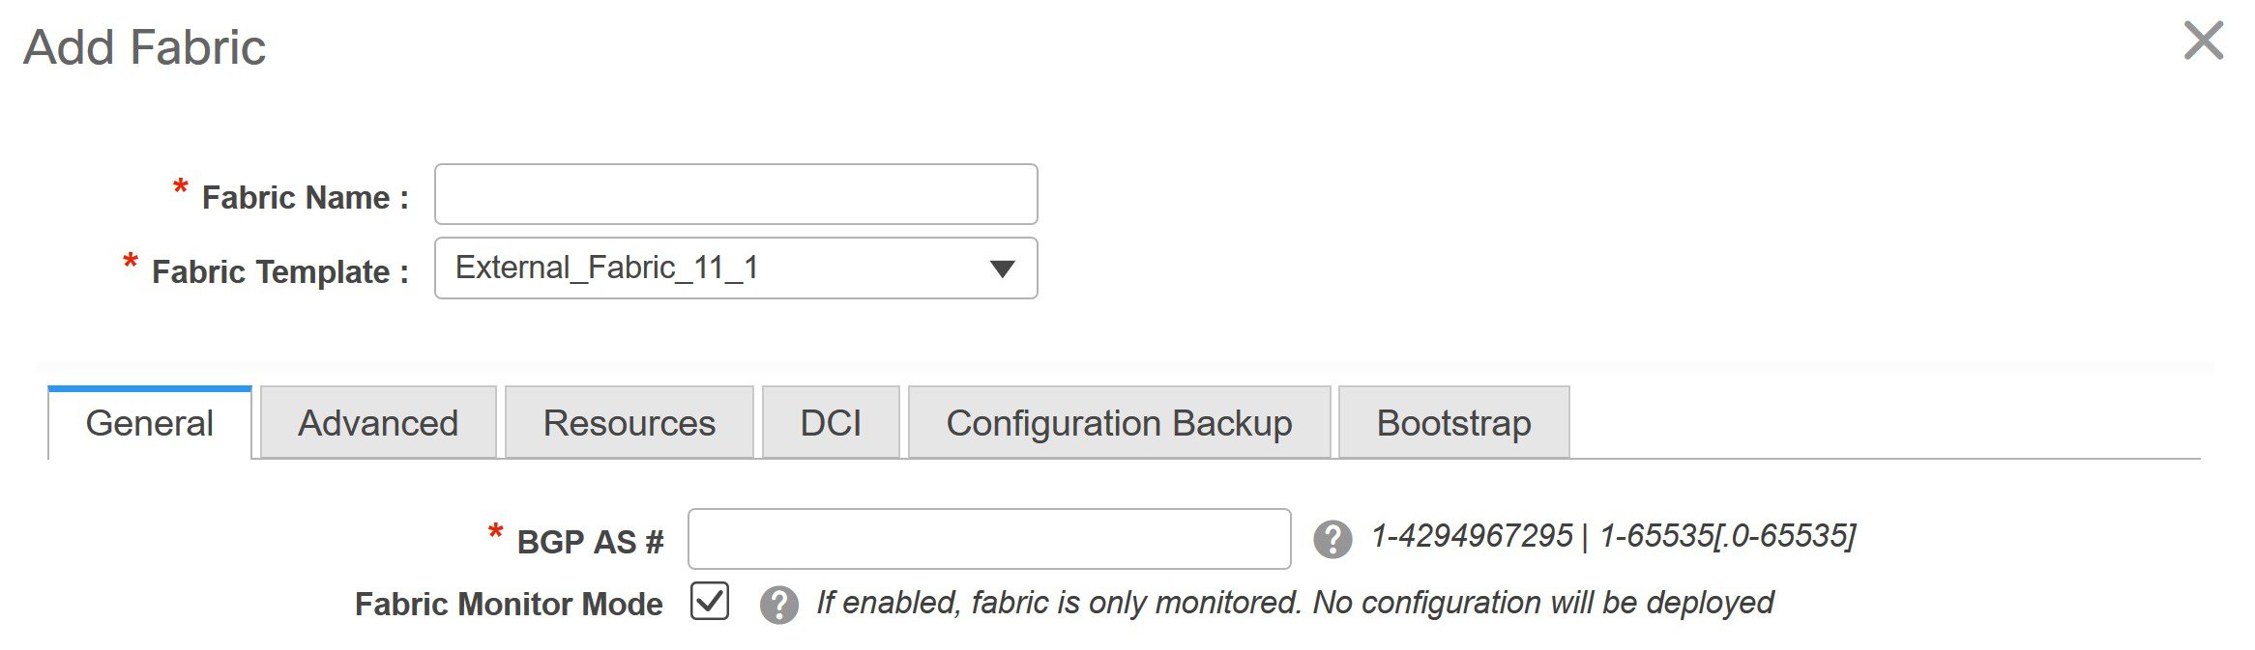The width and height of the screenshot is (2255, 650).
Task: Focus the BGP AS # input field
Action: point(988,539)
